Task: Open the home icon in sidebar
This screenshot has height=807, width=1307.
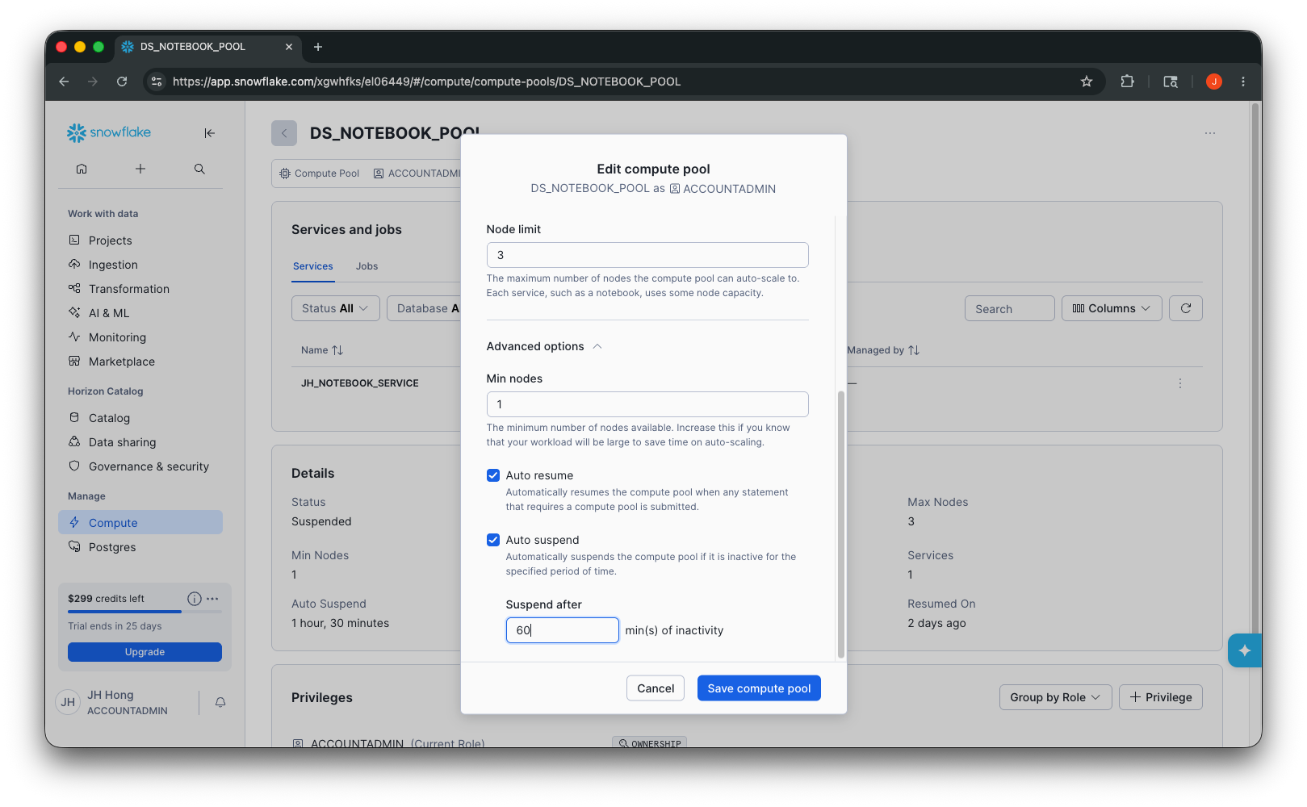Action: [x=82, y=169]
